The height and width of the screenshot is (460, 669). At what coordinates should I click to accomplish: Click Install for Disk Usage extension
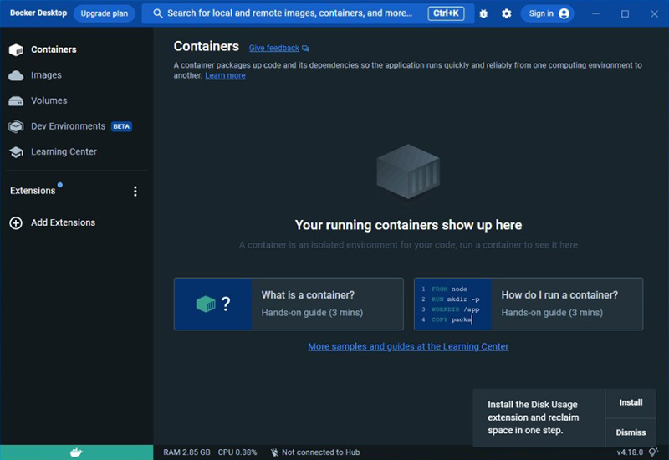[631, 402]
